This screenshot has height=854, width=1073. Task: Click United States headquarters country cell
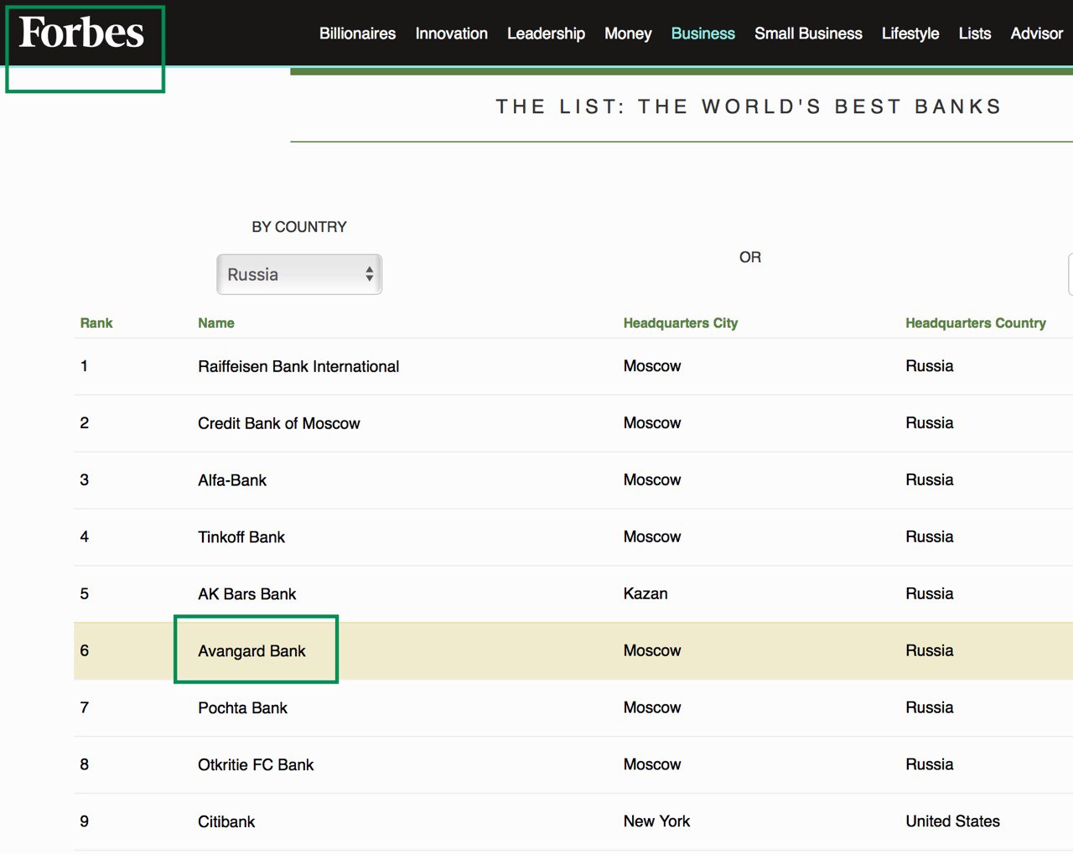point(952,821)
